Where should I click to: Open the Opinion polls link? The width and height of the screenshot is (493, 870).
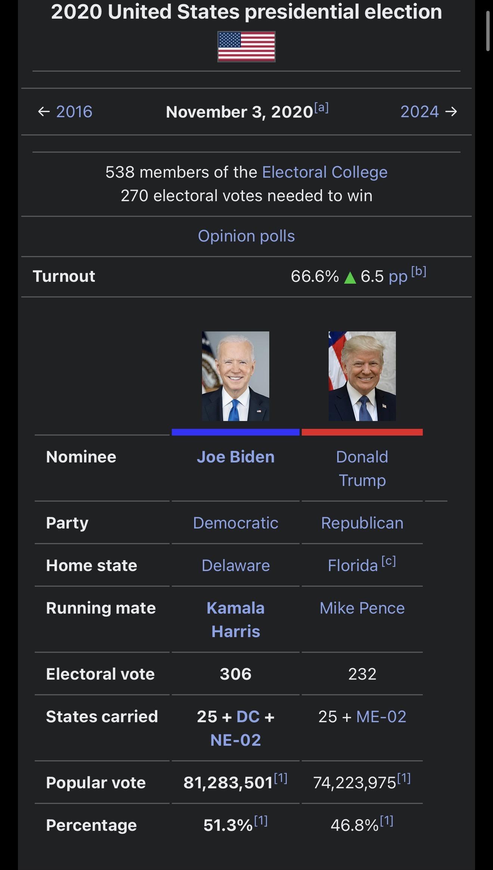(x=246, y=236)
